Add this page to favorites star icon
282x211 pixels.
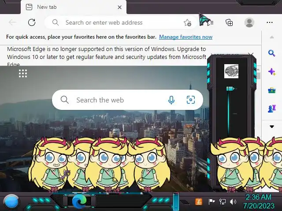point(187,23)
